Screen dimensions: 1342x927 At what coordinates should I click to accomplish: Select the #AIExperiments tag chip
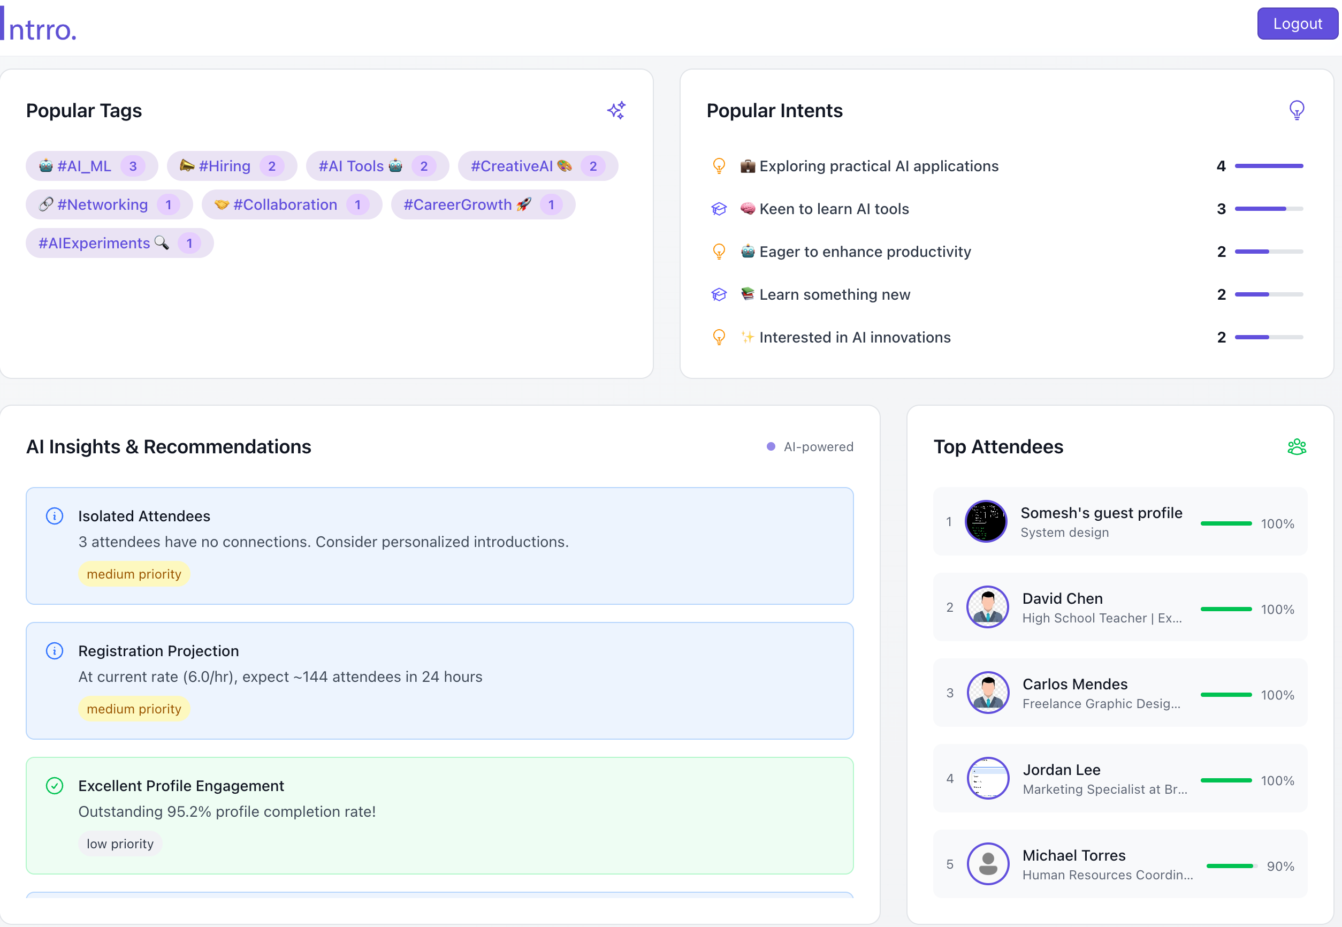coord(119,243)
